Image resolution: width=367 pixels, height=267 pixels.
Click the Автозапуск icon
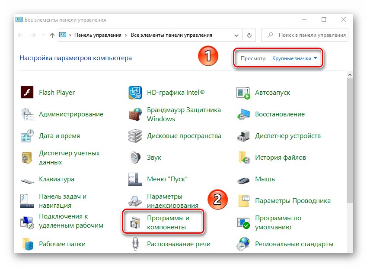[x=243, y=93]
